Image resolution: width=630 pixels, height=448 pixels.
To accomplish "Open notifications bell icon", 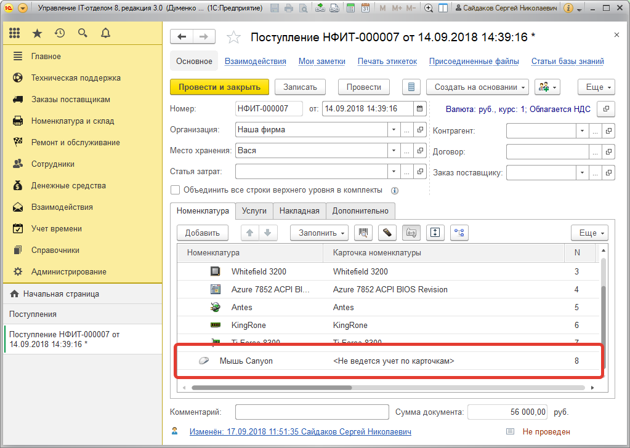I will (106, 33).
